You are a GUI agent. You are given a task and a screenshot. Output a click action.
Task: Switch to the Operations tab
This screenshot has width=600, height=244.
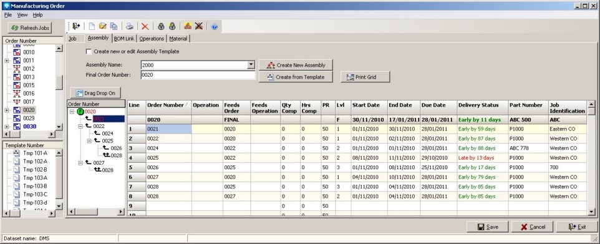tap(152, 39)
